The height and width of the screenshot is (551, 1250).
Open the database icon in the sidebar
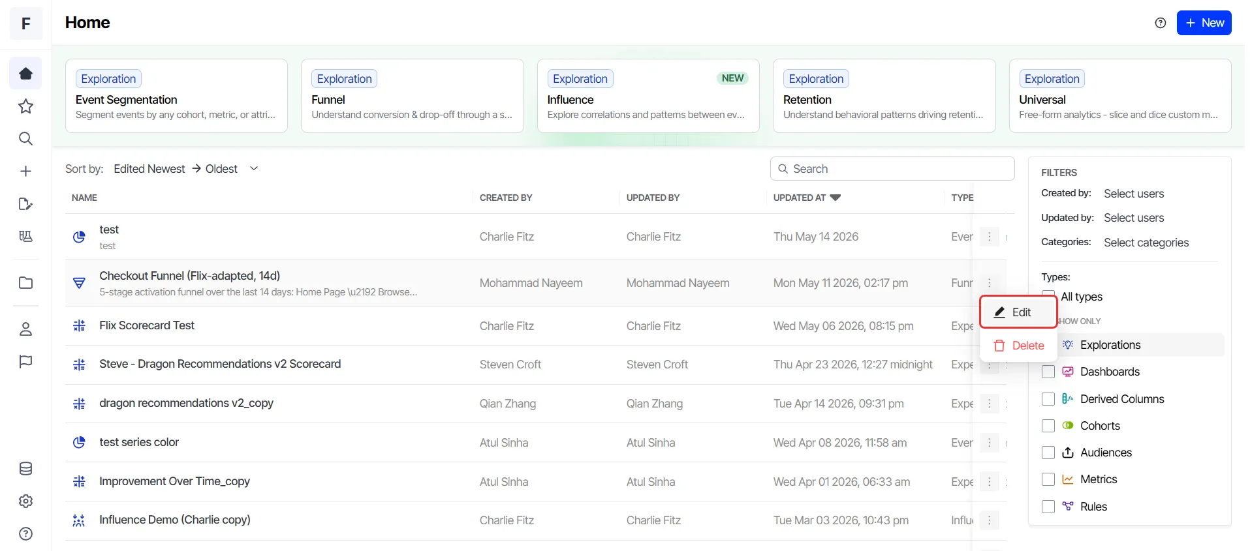25,469
